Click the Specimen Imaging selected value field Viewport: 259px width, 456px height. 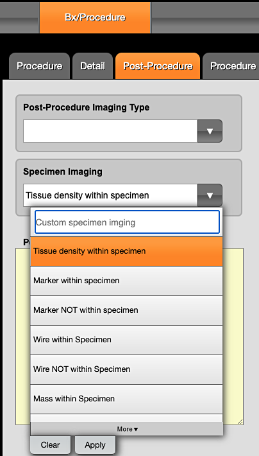pyautogui.click(x=110, y=195)
